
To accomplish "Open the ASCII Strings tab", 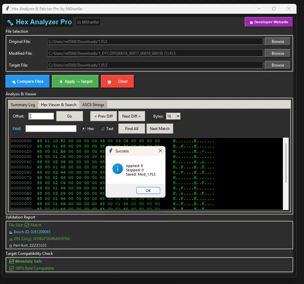I will [x=93, y=105].
